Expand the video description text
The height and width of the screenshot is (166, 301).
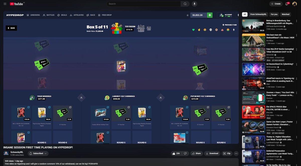121,162
